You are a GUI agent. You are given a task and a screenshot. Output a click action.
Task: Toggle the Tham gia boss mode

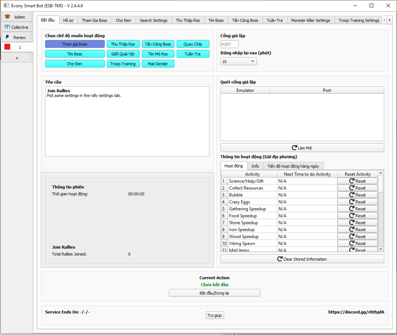click(x=75, y=44)
